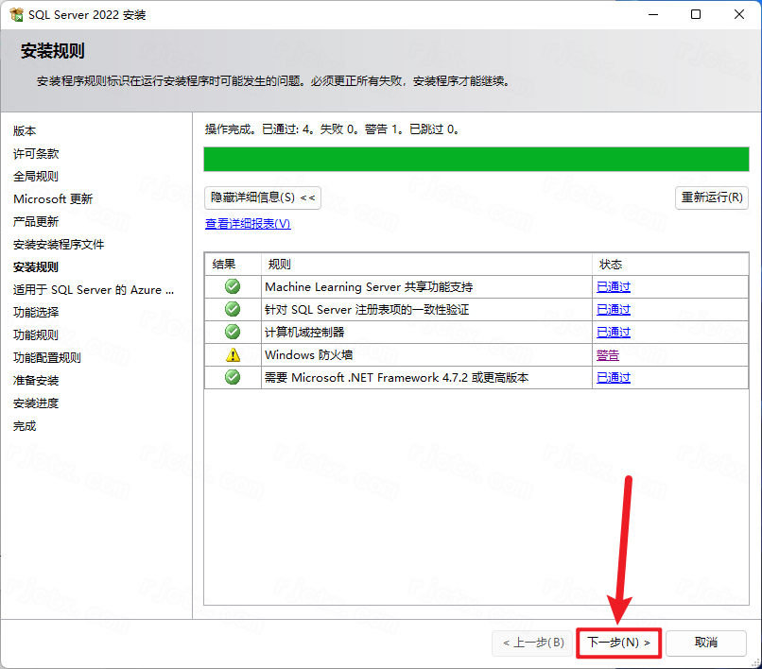Screen dimensions: 762x669
Task: Select Microsoft 更新 step in sidebar
Action: (53, 198)
